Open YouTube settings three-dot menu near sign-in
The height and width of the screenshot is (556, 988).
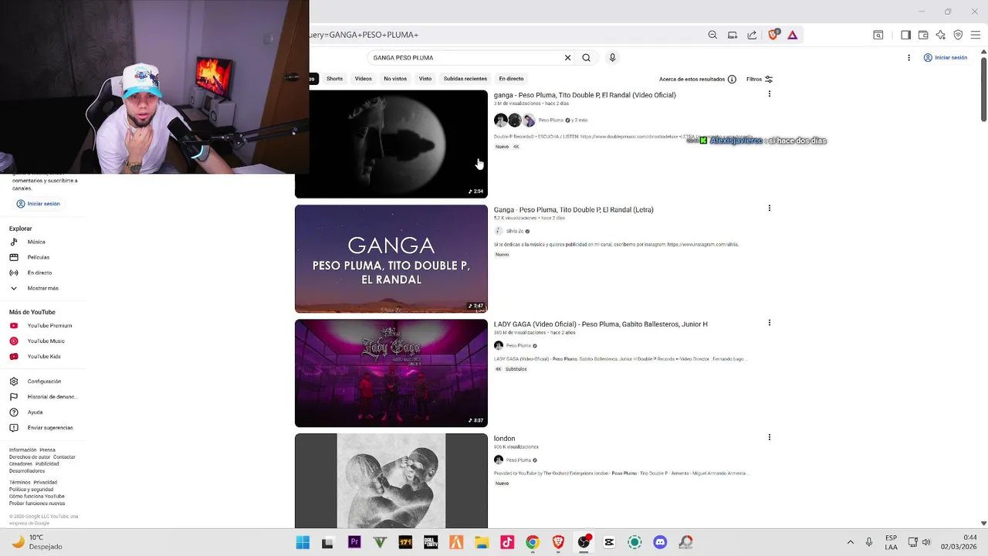tap(908, 58)
